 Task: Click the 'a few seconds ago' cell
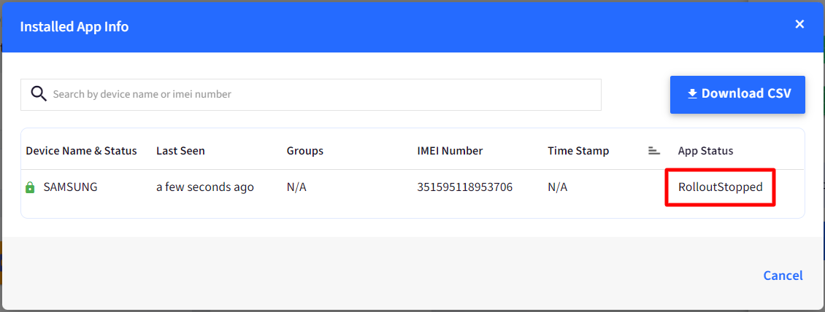point(205,187)
